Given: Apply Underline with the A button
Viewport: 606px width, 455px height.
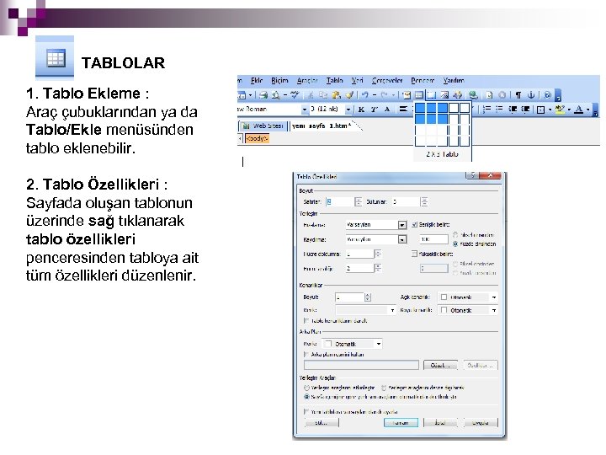Looking at the screenshot, I should tap(387, 110).
